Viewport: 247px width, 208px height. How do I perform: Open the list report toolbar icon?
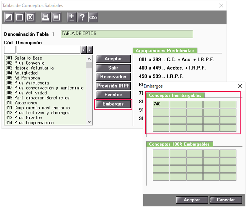point(56,17)
